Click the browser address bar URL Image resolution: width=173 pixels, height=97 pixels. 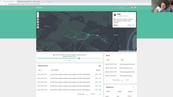click(25, 4)
